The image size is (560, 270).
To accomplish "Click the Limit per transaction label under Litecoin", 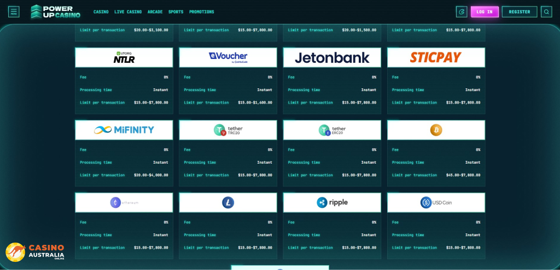I will pos(206,248).
